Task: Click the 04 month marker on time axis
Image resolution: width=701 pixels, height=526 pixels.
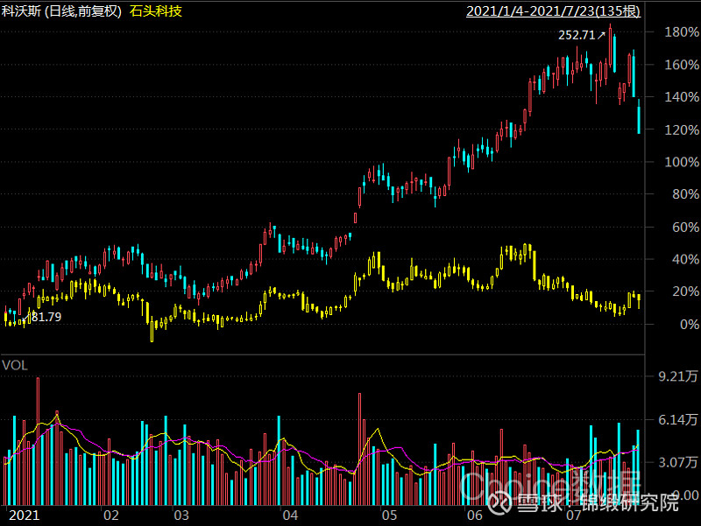Action: (290, 515)
